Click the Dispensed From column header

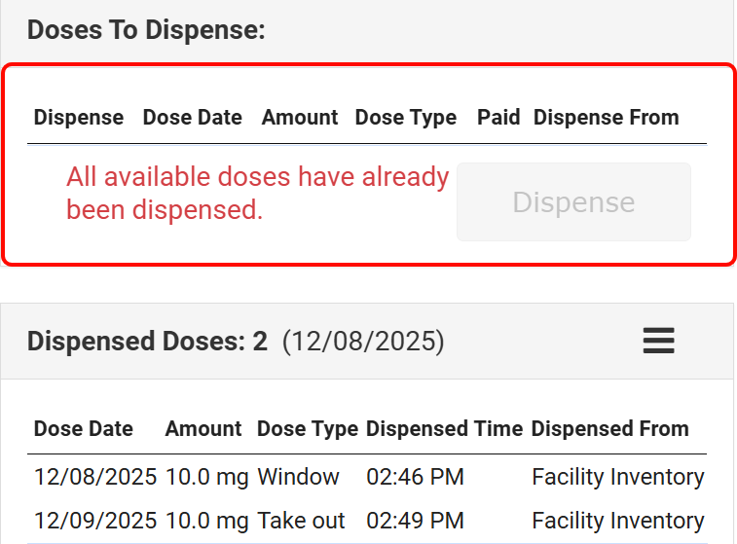pos(609,429)
